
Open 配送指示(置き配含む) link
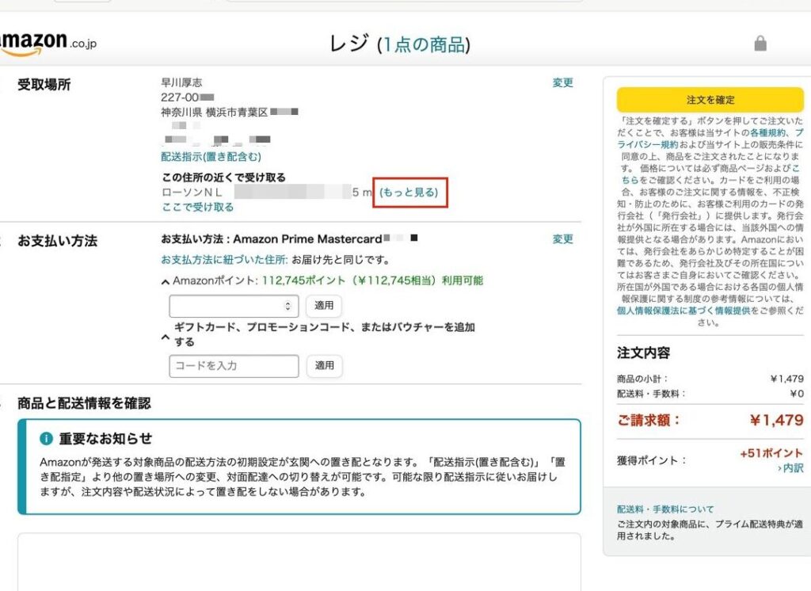click(211, 156)
